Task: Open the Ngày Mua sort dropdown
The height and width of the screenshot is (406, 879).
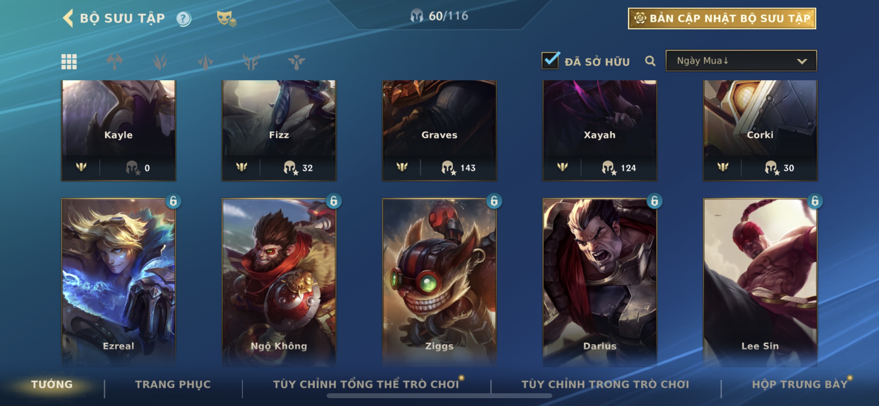Action: (741, 61)
